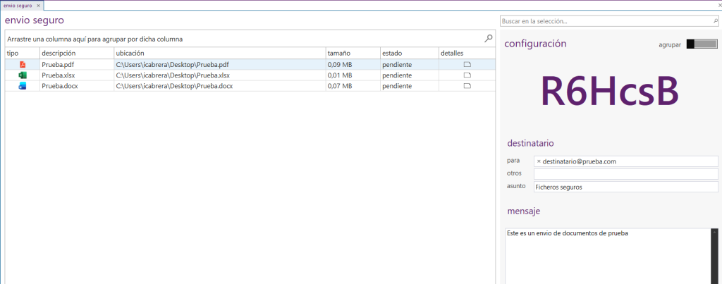Open details folder icon for Prueba.pdf row
Screen dimensions: 722x284
[x=467, y=64]
